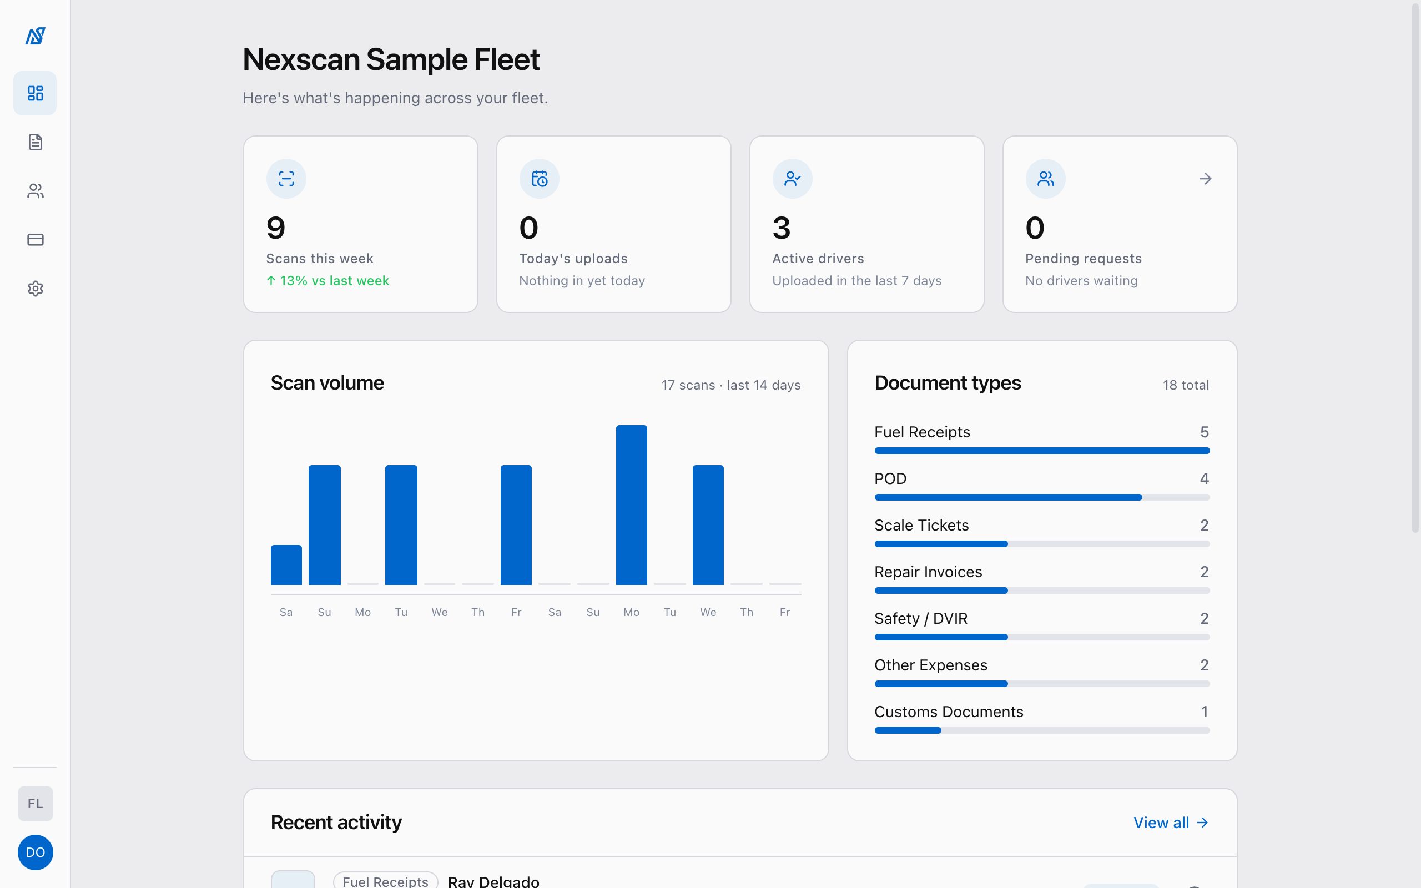1421x888 pixels.
Task: Open the Drivers (people) sidebar icon
Action: 35,191
